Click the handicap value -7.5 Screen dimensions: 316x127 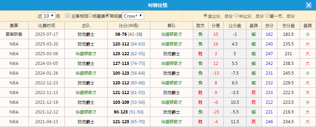pyautogui.click(x=235, y=73)
